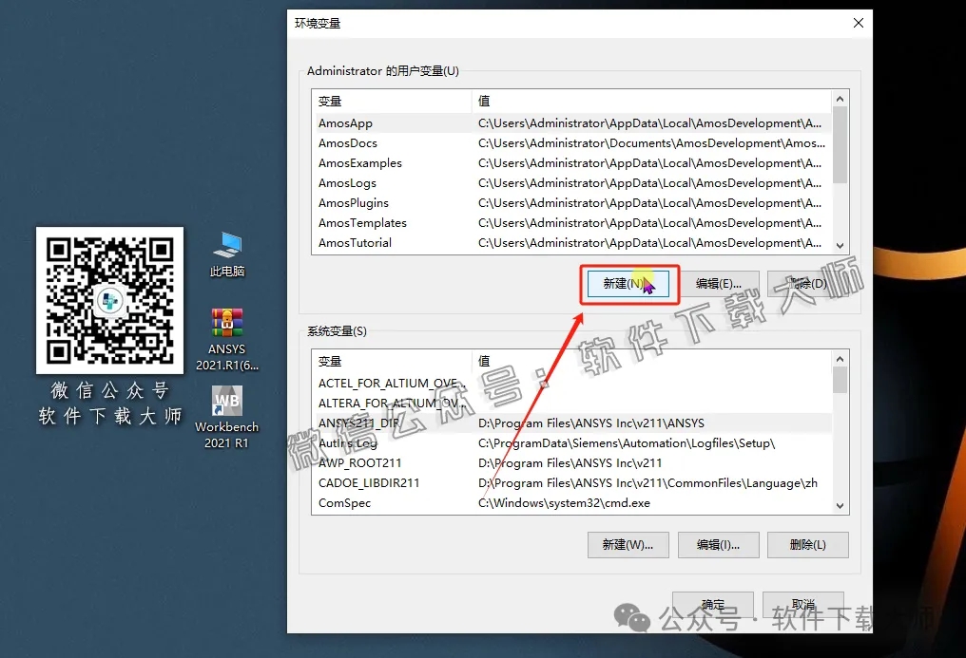Open the 此电脑 desktop icon
Viewport: 966px width, 658px height.
pos(227,249)
